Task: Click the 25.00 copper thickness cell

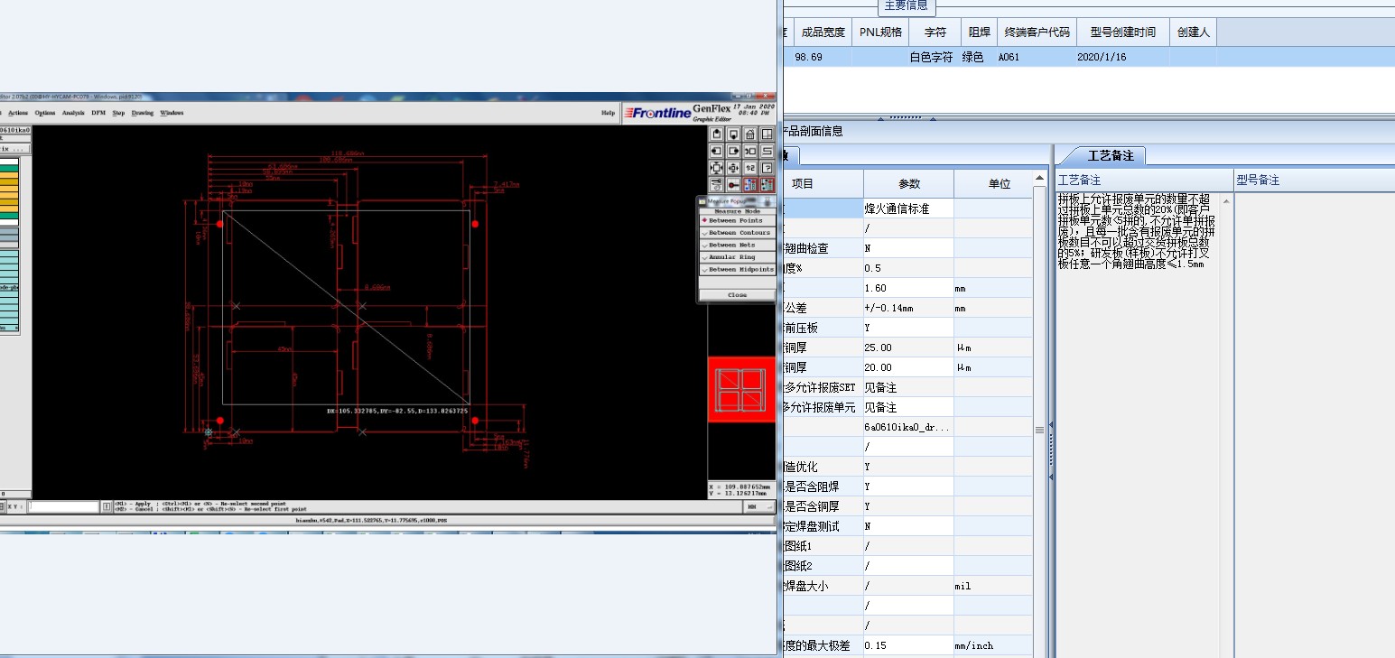Action: pyautogui.click(x=908, y=348)
